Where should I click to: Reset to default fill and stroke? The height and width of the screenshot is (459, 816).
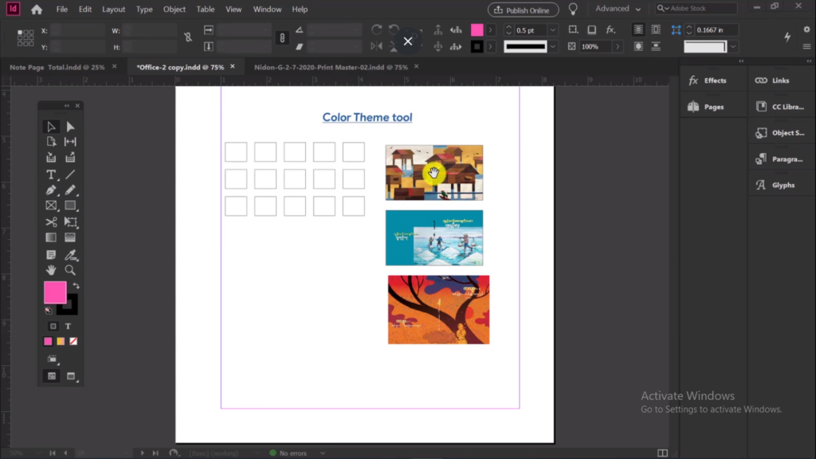(49, 311)
